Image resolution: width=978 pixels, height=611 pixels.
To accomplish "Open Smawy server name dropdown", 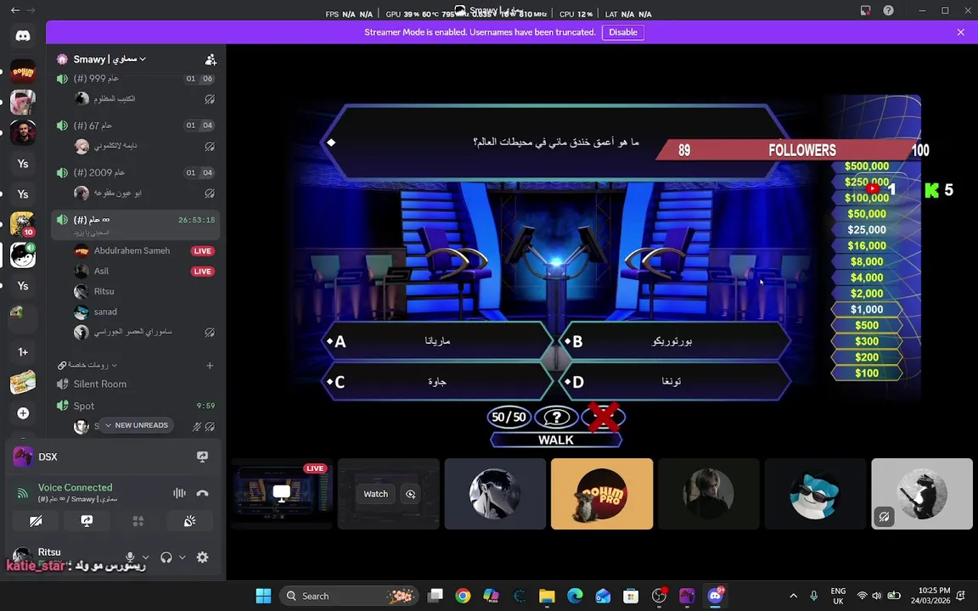I will pos(110,59).
